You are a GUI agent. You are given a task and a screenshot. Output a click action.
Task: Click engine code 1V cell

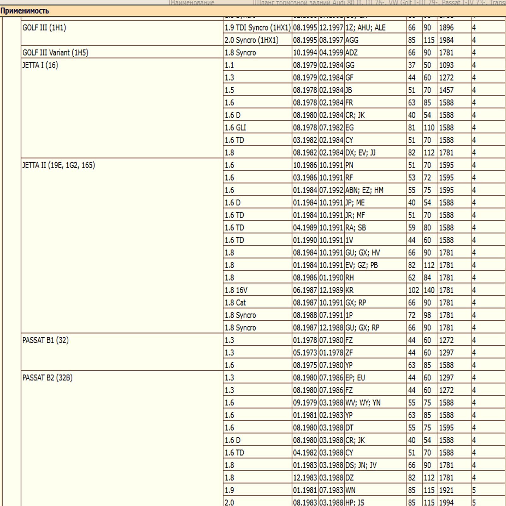(375, 240)
